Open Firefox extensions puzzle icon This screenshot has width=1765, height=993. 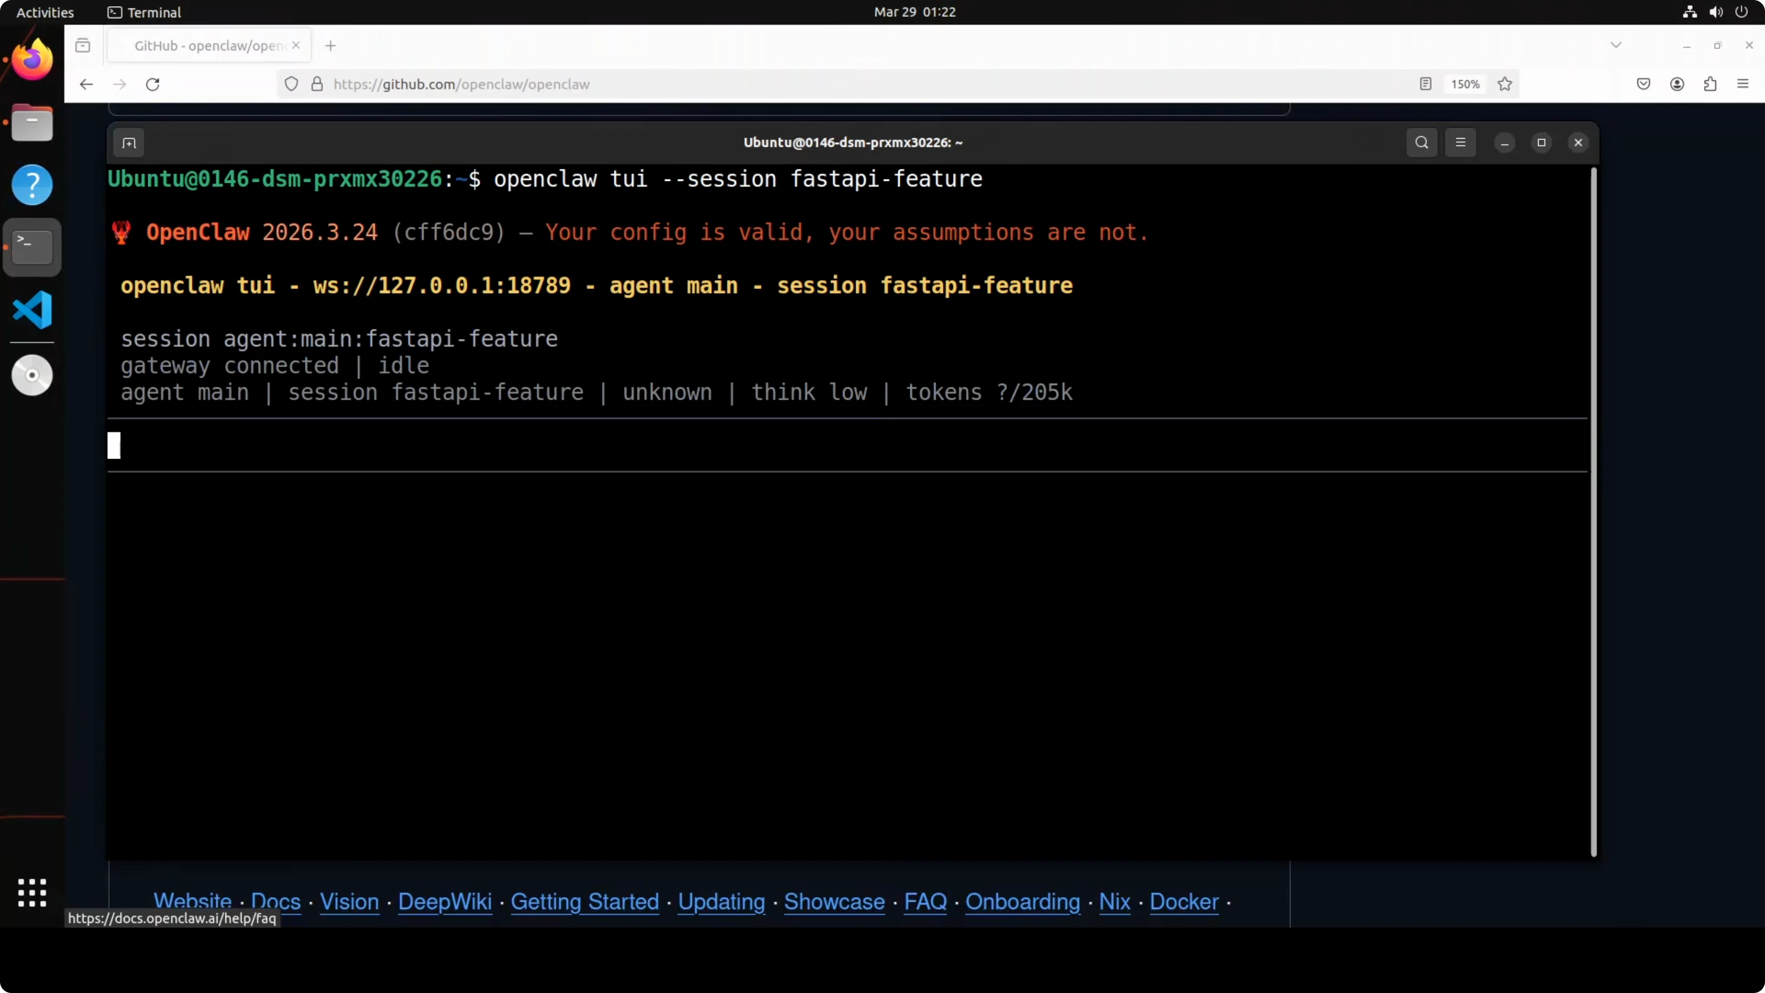point(1710,84)
